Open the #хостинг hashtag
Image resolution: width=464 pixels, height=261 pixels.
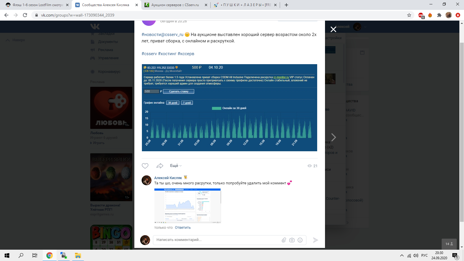pos(167,54)
